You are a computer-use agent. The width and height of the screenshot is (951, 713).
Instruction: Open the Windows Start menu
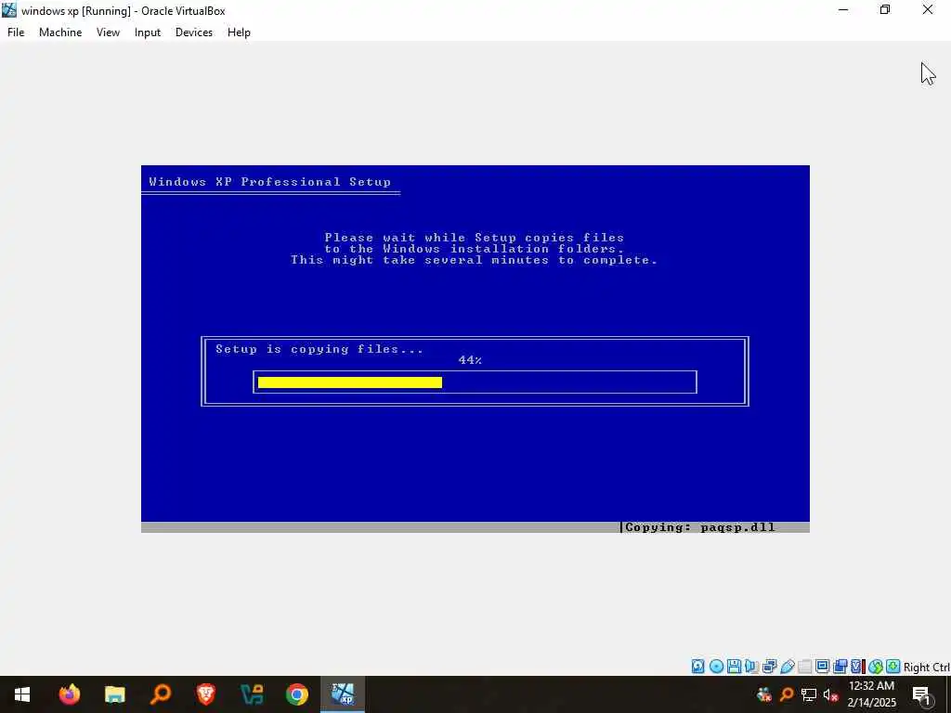[x=22, y=694]
